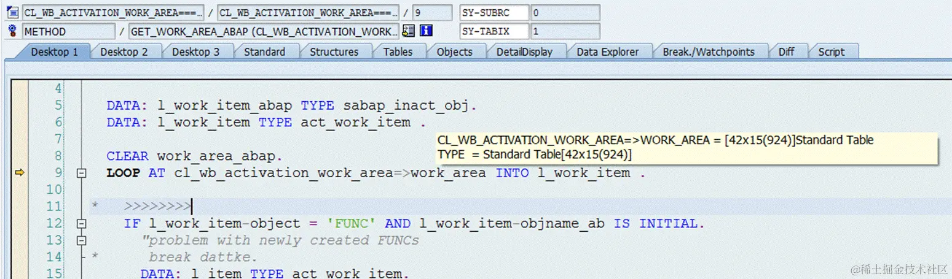952x279 pixels.
Task: Switch to the Desktop 2 tab
Action: (x=124, y=52)
